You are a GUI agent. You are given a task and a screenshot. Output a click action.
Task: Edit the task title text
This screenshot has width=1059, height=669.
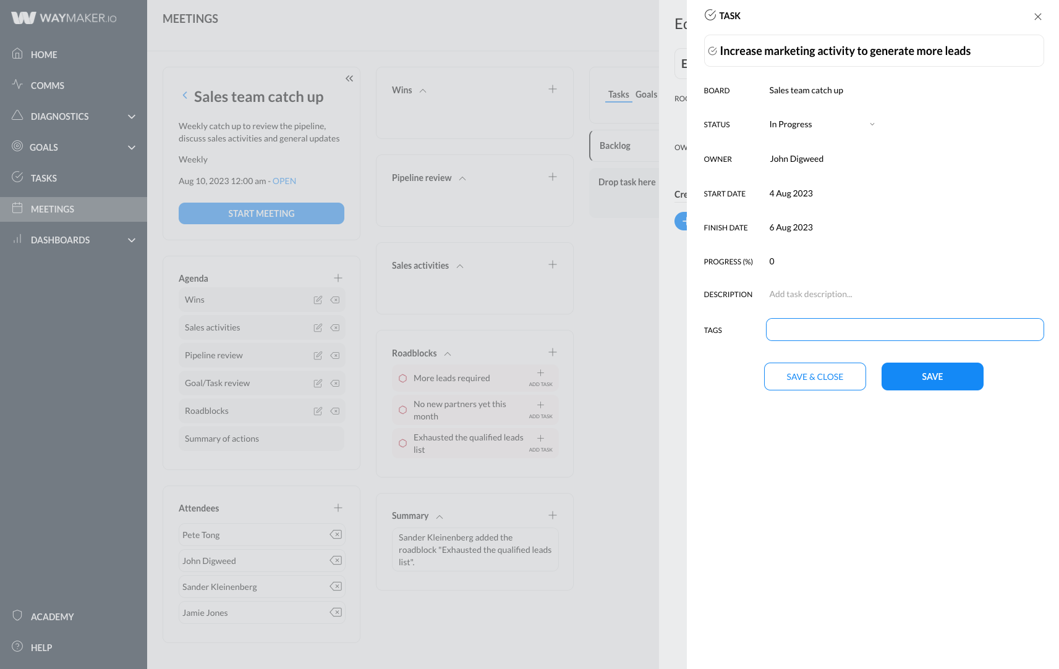[845, 51]
